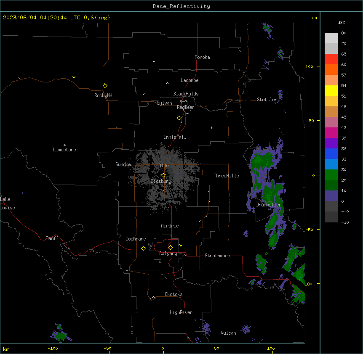Viewport: 363px width, 354px height.
Task: Select the yellow diamond marker above Calgary label
Action: [x=171, y=248]
